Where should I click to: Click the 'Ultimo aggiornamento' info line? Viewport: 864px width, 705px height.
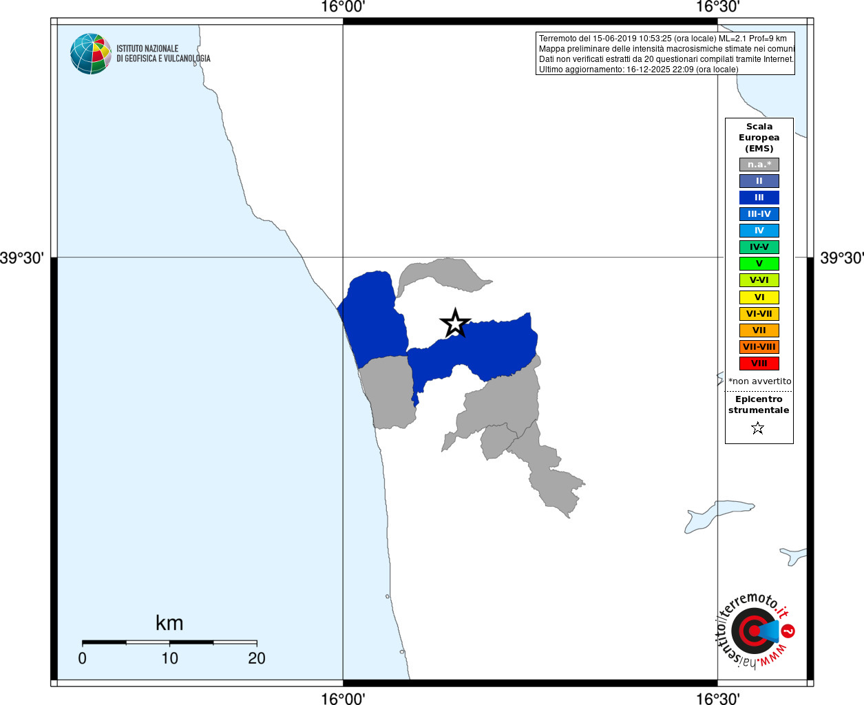click(x=638, y=70)
